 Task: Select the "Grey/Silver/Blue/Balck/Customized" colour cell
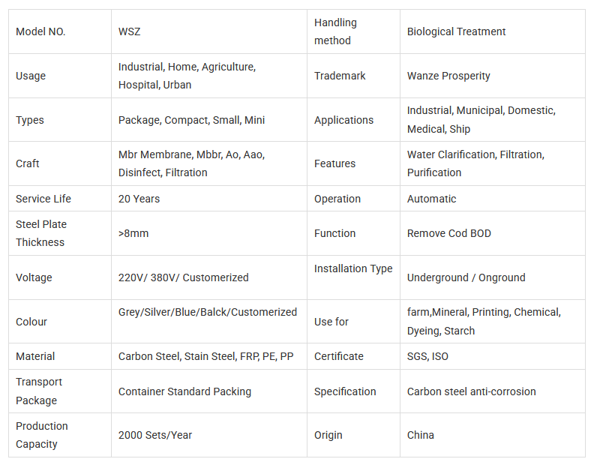point(208,312)
